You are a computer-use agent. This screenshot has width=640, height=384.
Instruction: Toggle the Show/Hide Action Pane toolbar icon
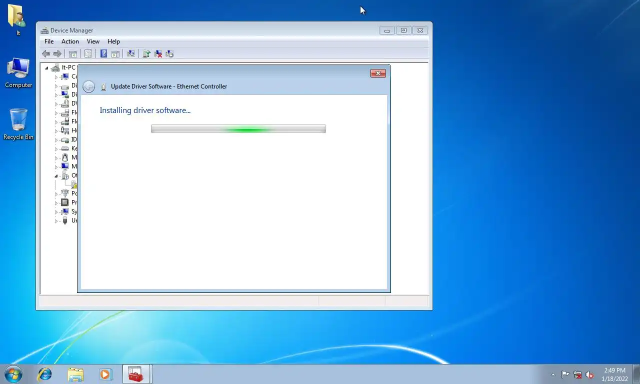pos(115,53)
